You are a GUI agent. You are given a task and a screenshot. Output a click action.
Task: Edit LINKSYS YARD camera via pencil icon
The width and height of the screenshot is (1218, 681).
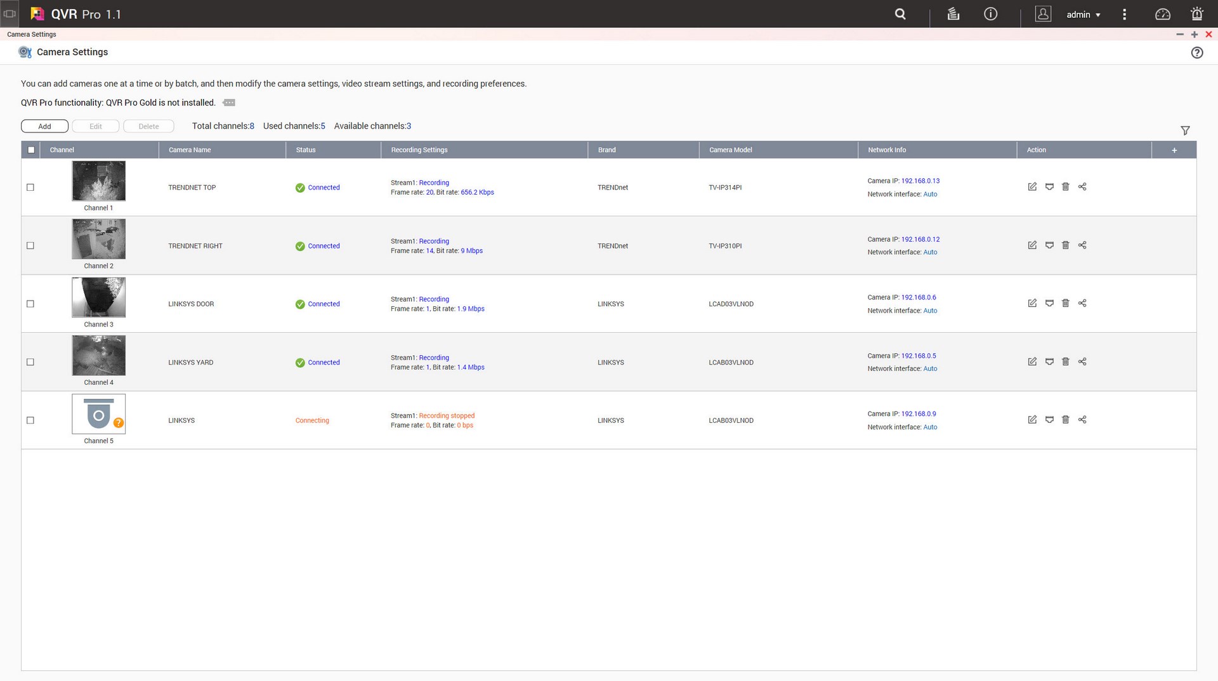[1032, 361]
